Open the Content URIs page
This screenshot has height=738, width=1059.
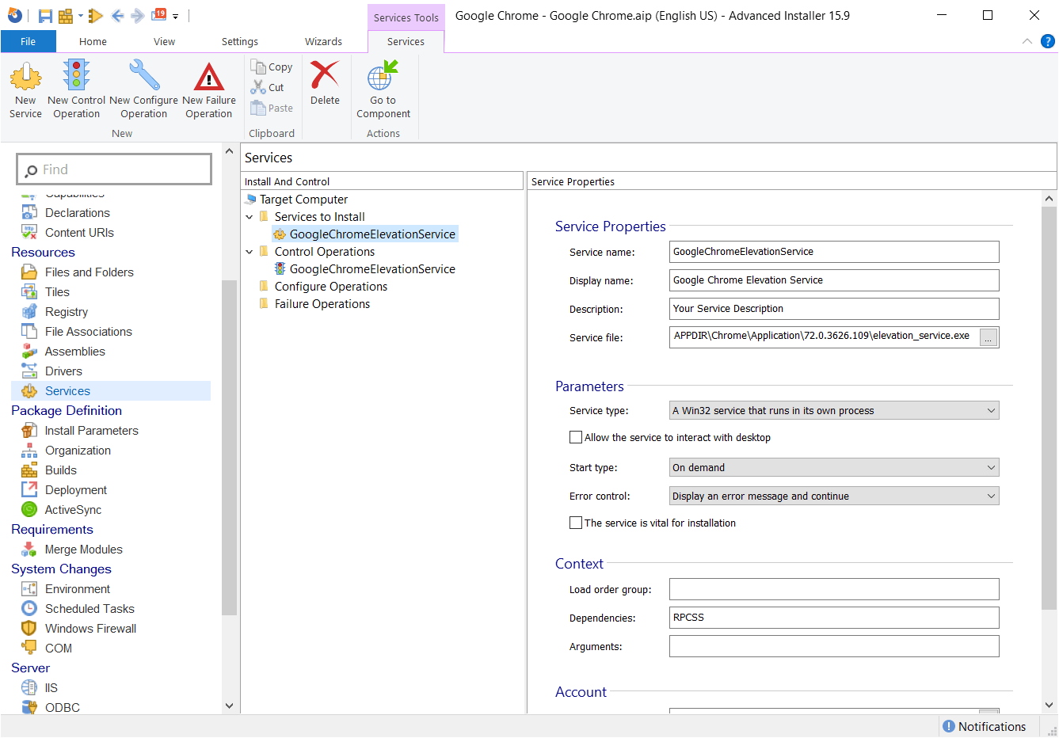[x=79, y=232]
